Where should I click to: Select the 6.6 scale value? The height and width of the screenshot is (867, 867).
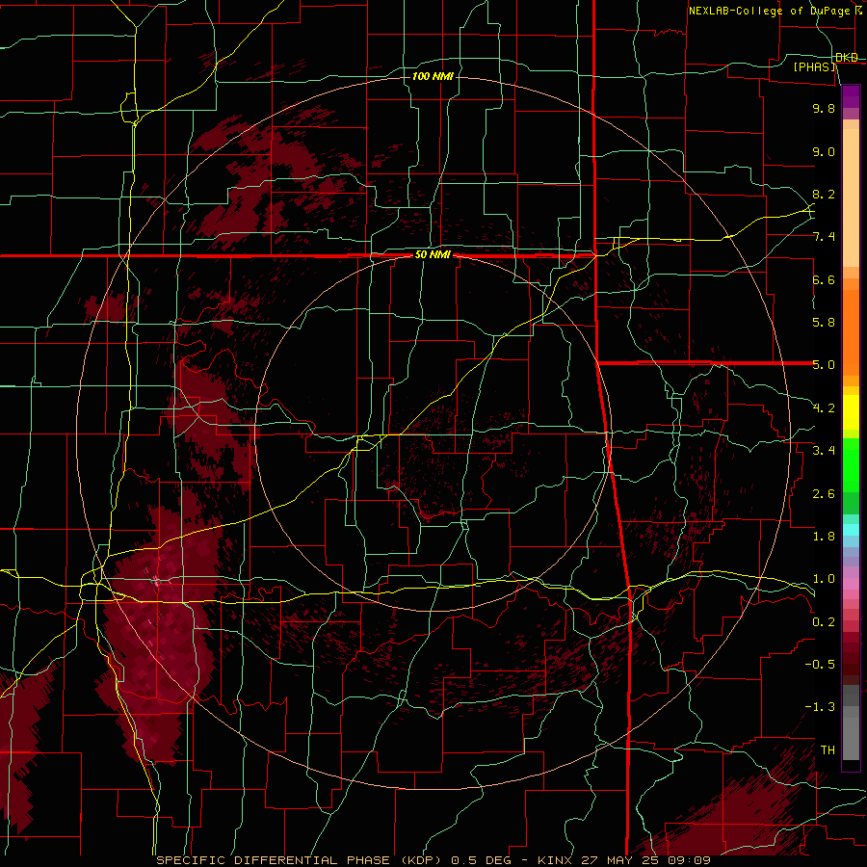pos(824,279)
